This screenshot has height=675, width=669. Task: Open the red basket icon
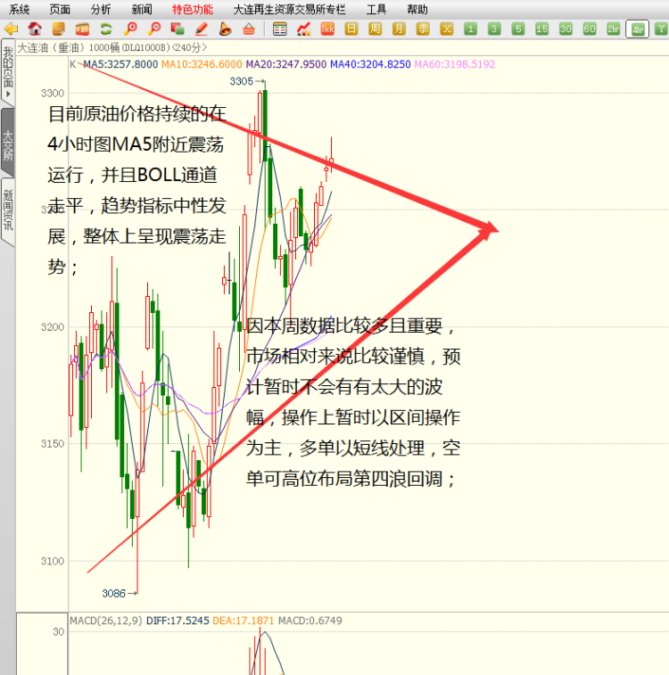249,29
